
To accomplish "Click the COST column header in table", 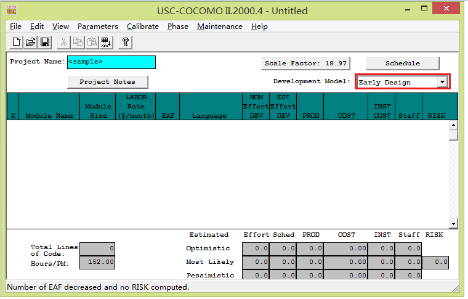I will (346, 107).
